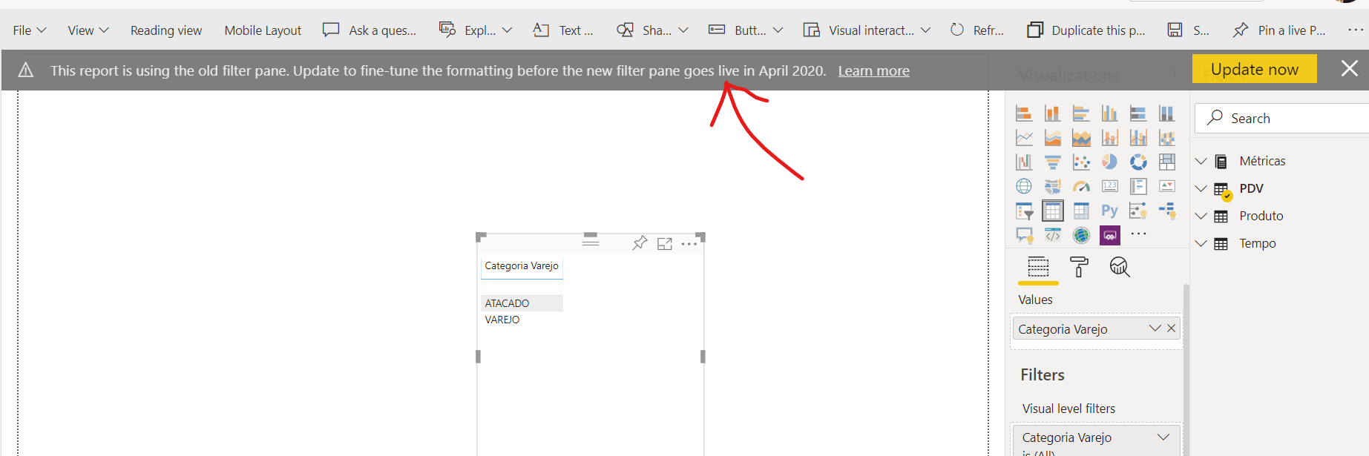Expand the Métricas table
The image size is (1369, 456).
point(1201,161)
